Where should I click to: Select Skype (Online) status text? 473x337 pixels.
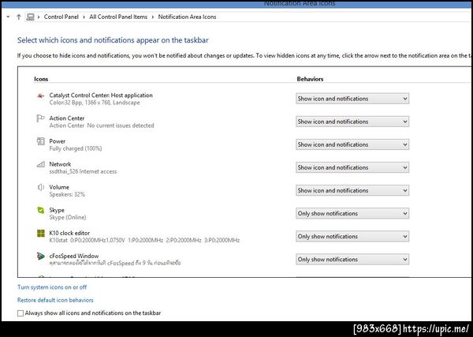tap(68, 217)
